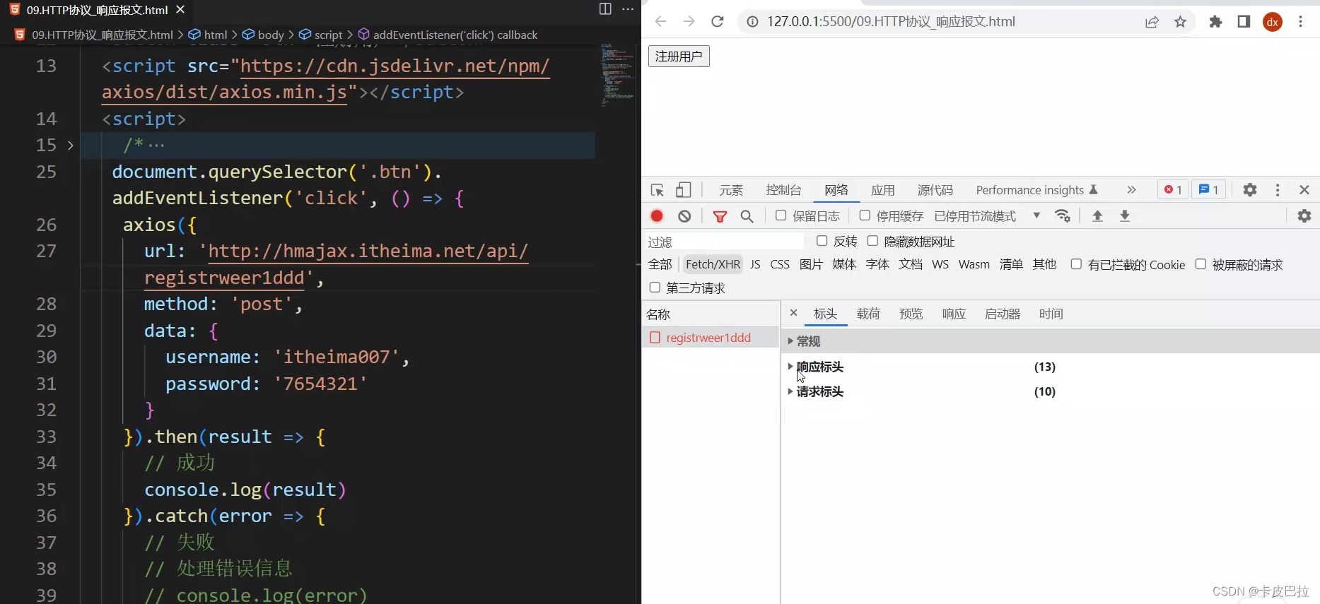Image resolution: width=1320 pixels, height=604 pixels.
Task: Click the 过滤 filter input field
Action: 725,242
